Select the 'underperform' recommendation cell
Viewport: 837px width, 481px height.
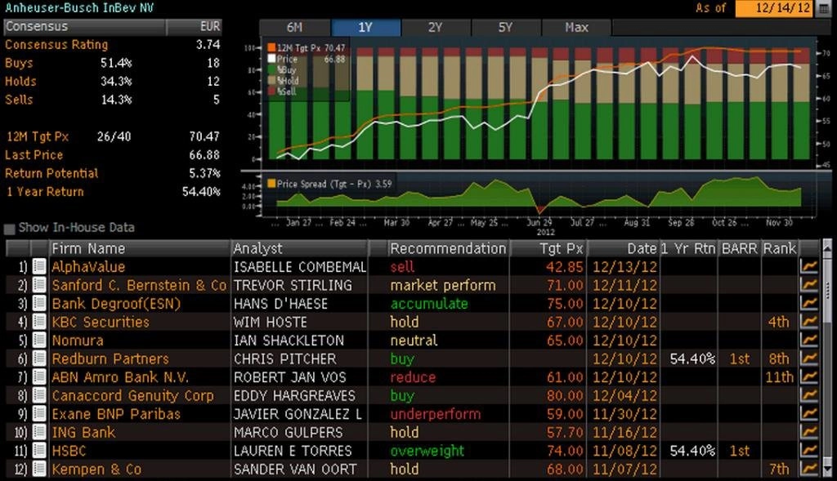tap(436, 414)
